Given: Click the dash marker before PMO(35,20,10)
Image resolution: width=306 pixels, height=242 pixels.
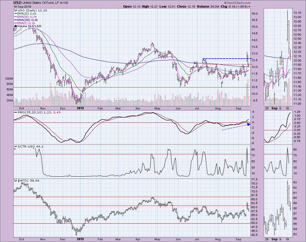Looking at the screenshot, I should click(15, 112).
